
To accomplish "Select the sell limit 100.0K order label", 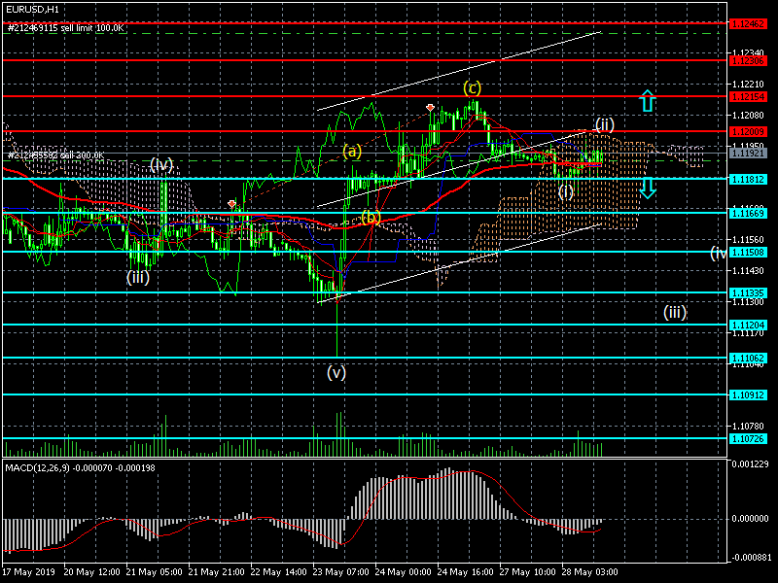I will pos(66,28).
